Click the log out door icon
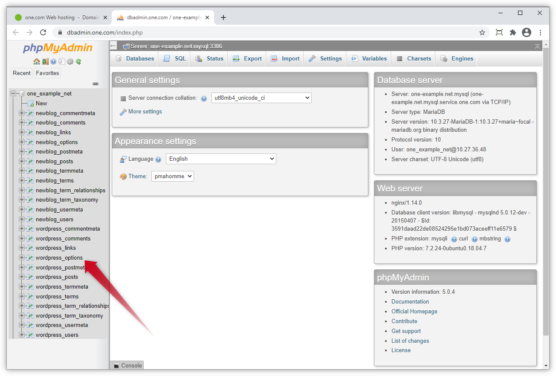556x376 pixels. (x=45, y=62)
